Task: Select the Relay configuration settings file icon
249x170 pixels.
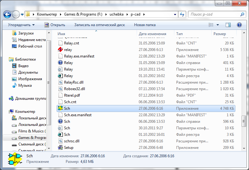Action: point(60,69)
